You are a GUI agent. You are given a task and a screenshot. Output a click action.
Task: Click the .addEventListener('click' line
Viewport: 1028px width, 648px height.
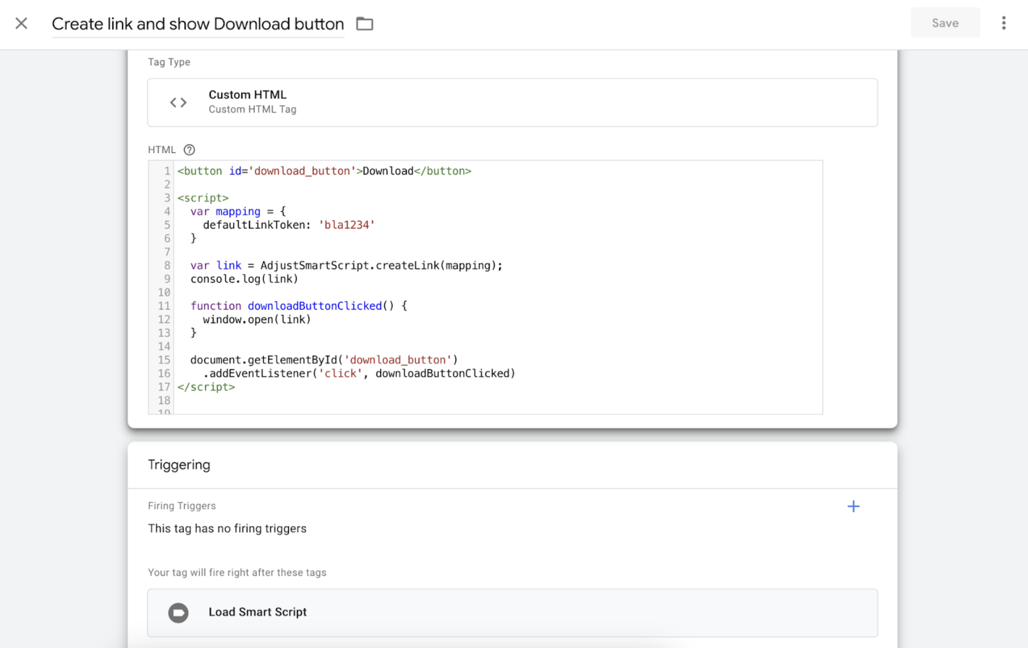[x=359, y=373]
